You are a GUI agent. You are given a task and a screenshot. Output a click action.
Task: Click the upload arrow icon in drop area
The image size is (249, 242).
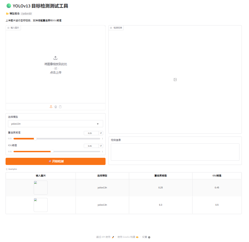[55, 58]
